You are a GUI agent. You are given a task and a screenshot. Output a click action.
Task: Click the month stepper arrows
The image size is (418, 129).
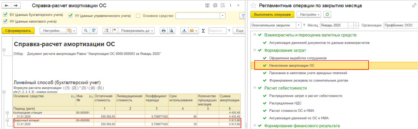pyautogui.click(x=356, y=25)
